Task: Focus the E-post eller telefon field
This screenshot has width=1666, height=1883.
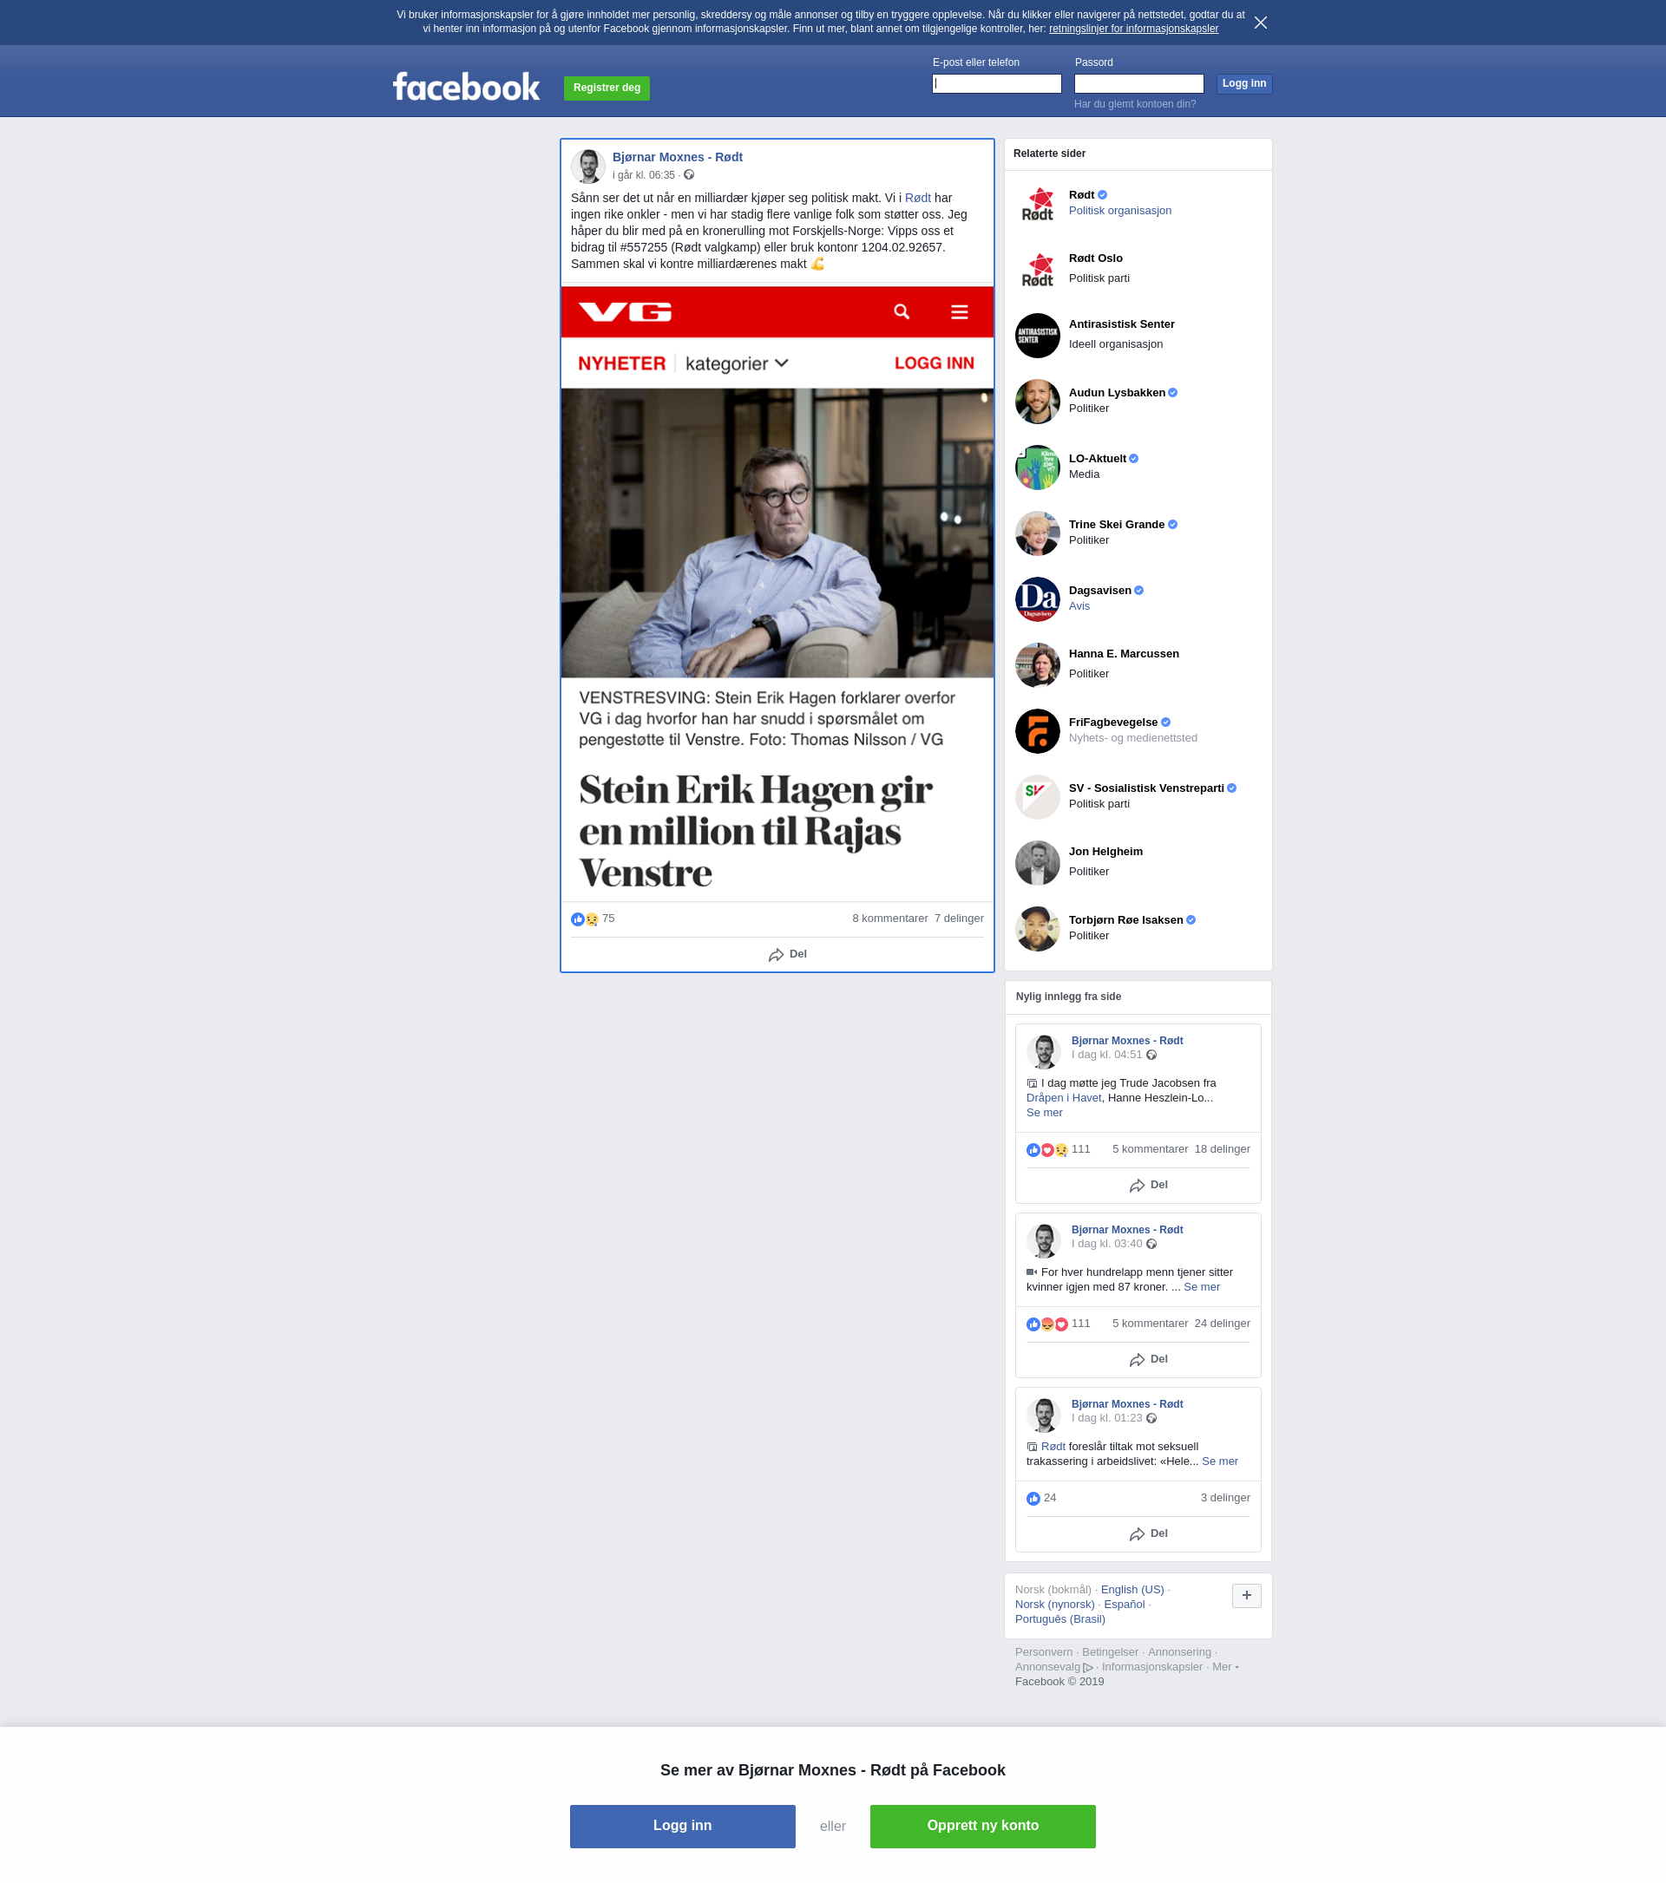Action: tap(996, 84)
